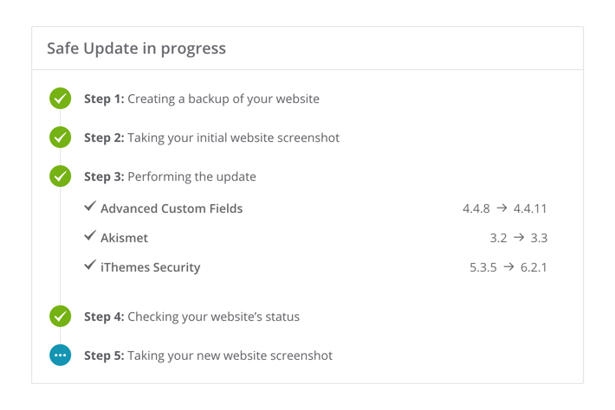
Task: Click the green checkmark icon for Step 4
Action: click(x=60, y=317)
